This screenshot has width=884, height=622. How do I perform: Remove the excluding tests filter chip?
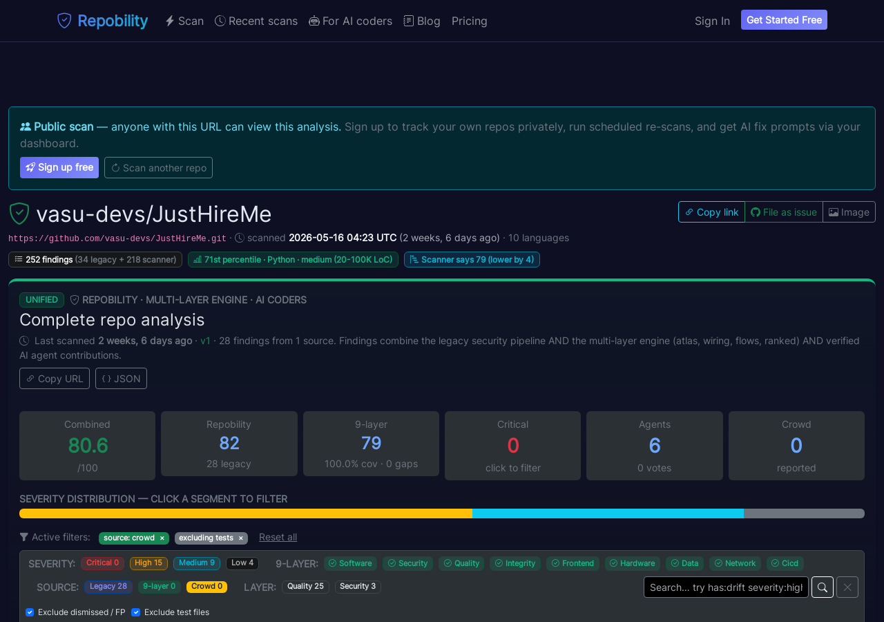tap(240, 538)
